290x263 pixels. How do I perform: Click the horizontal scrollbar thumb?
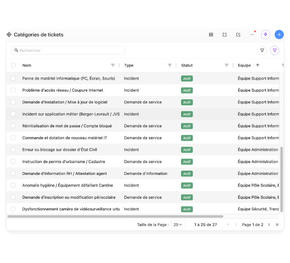(x=115, y=216)
